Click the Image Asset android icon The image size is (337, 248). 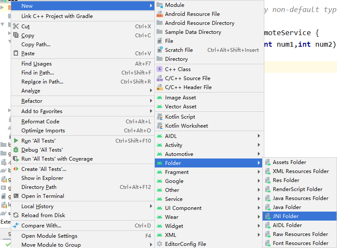point(160,98)
